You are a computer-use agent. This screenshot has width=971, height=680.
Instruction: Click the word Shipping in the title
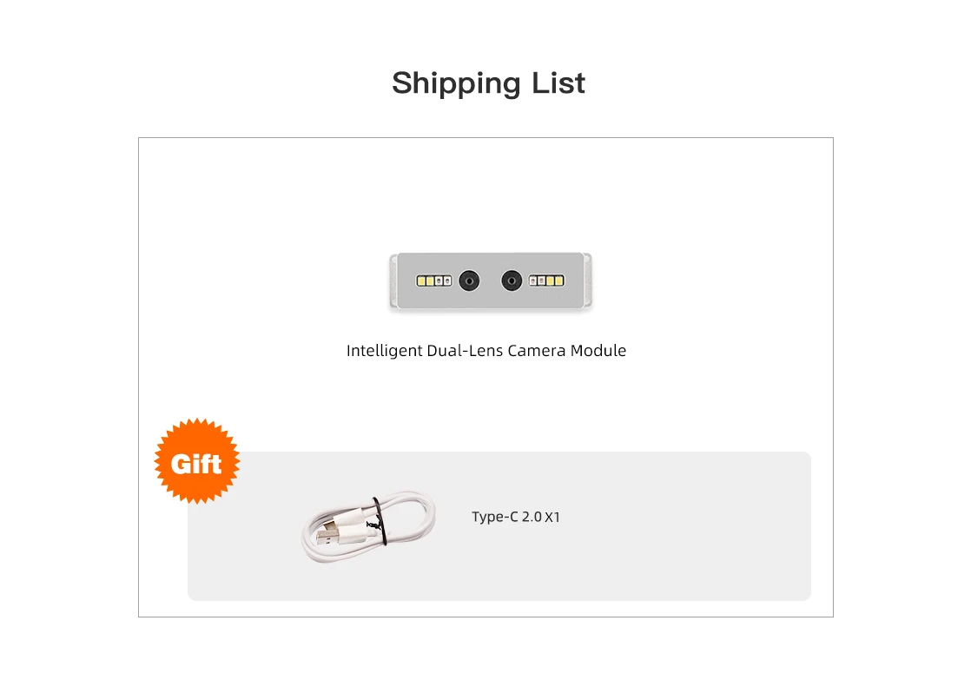point(443,83)
